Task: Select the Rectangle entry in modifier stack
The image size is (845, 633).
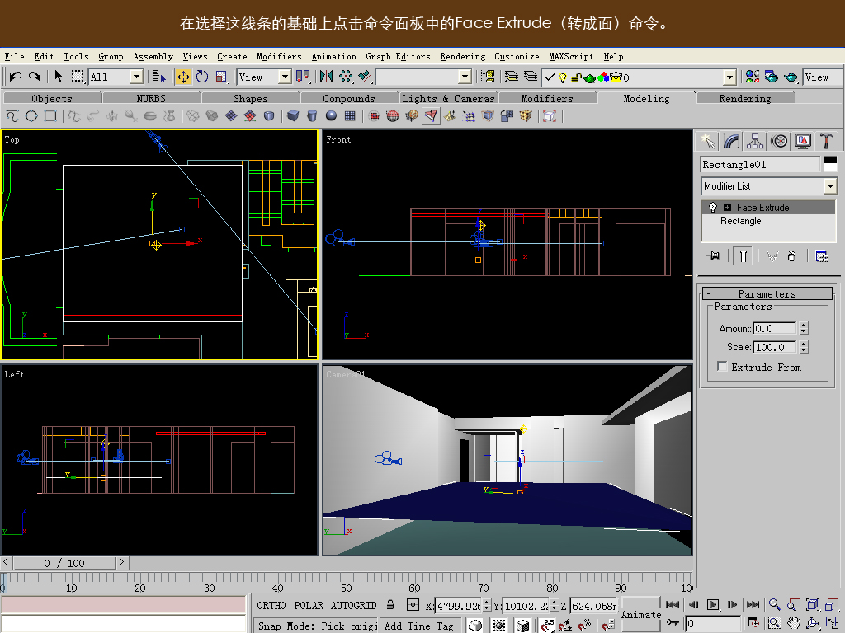Action: point(768,221)
